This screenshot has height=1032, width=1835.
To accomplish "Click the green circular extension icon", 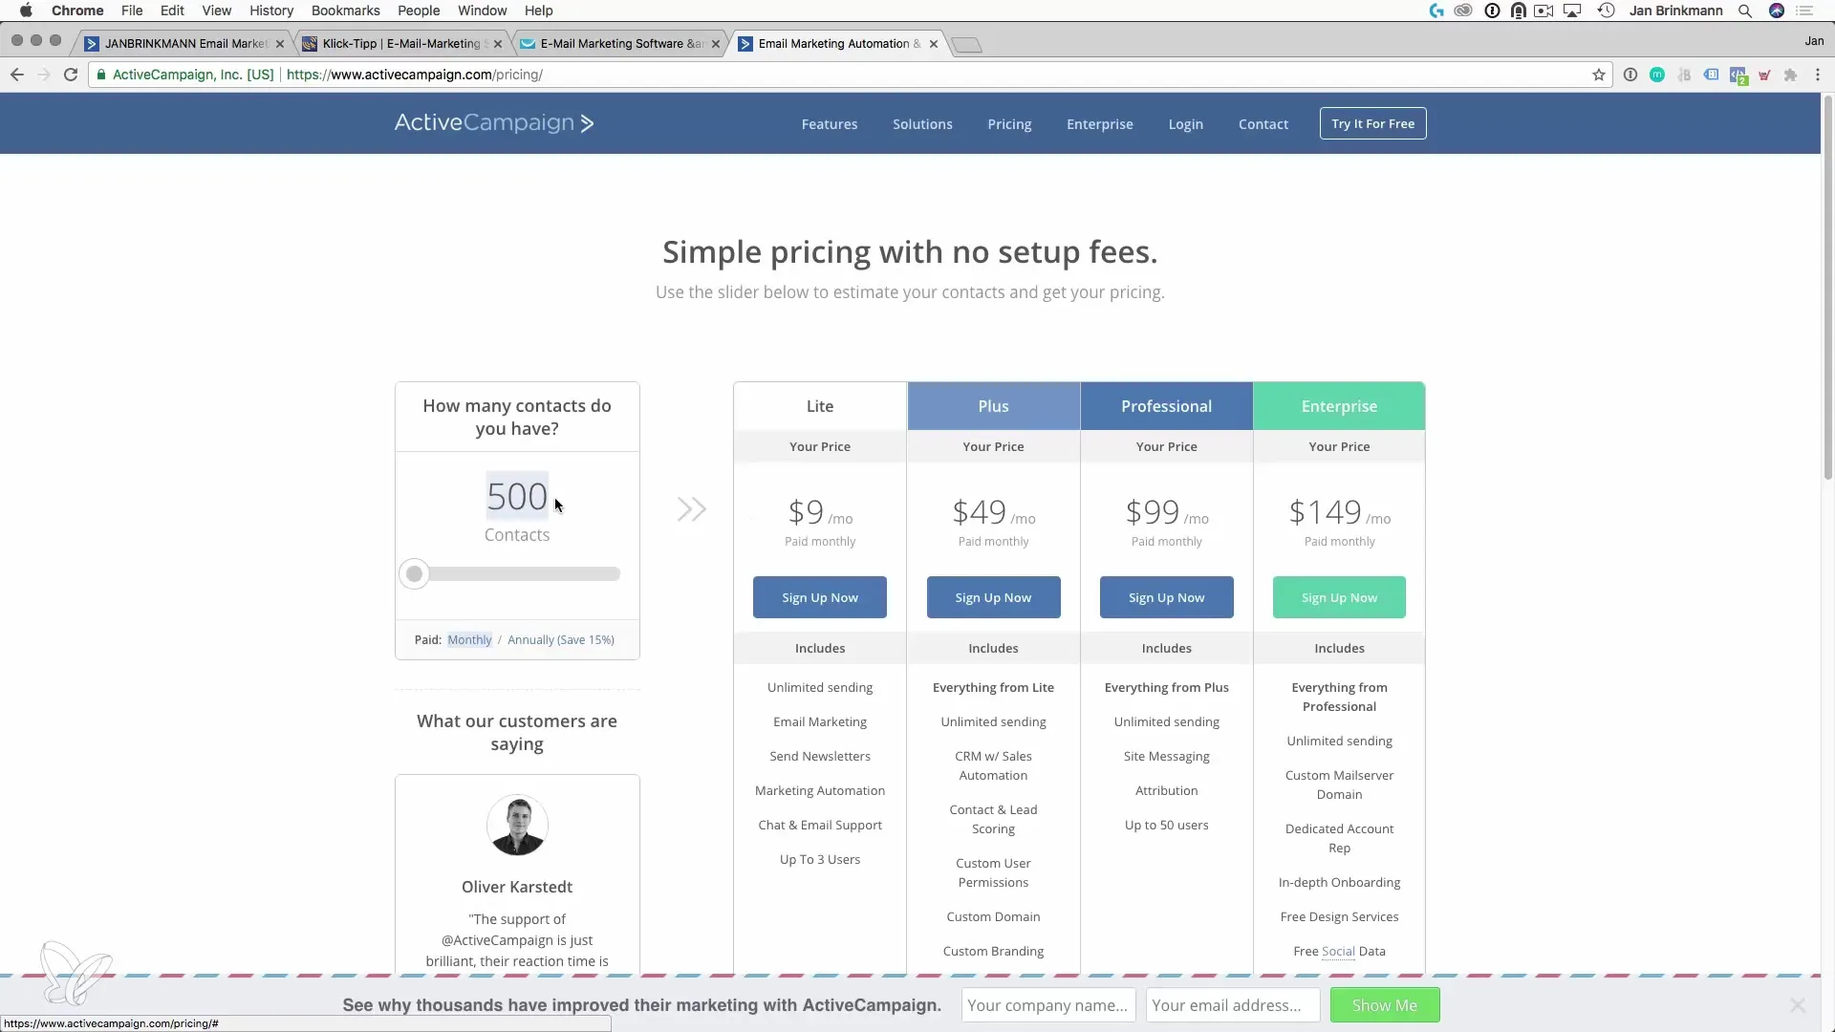I will 1657,75.
